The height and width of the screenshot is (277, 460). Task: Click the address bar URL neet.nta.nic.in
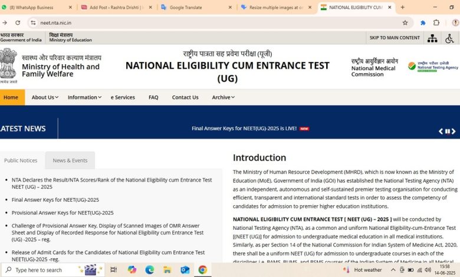(x=56, y=23)
